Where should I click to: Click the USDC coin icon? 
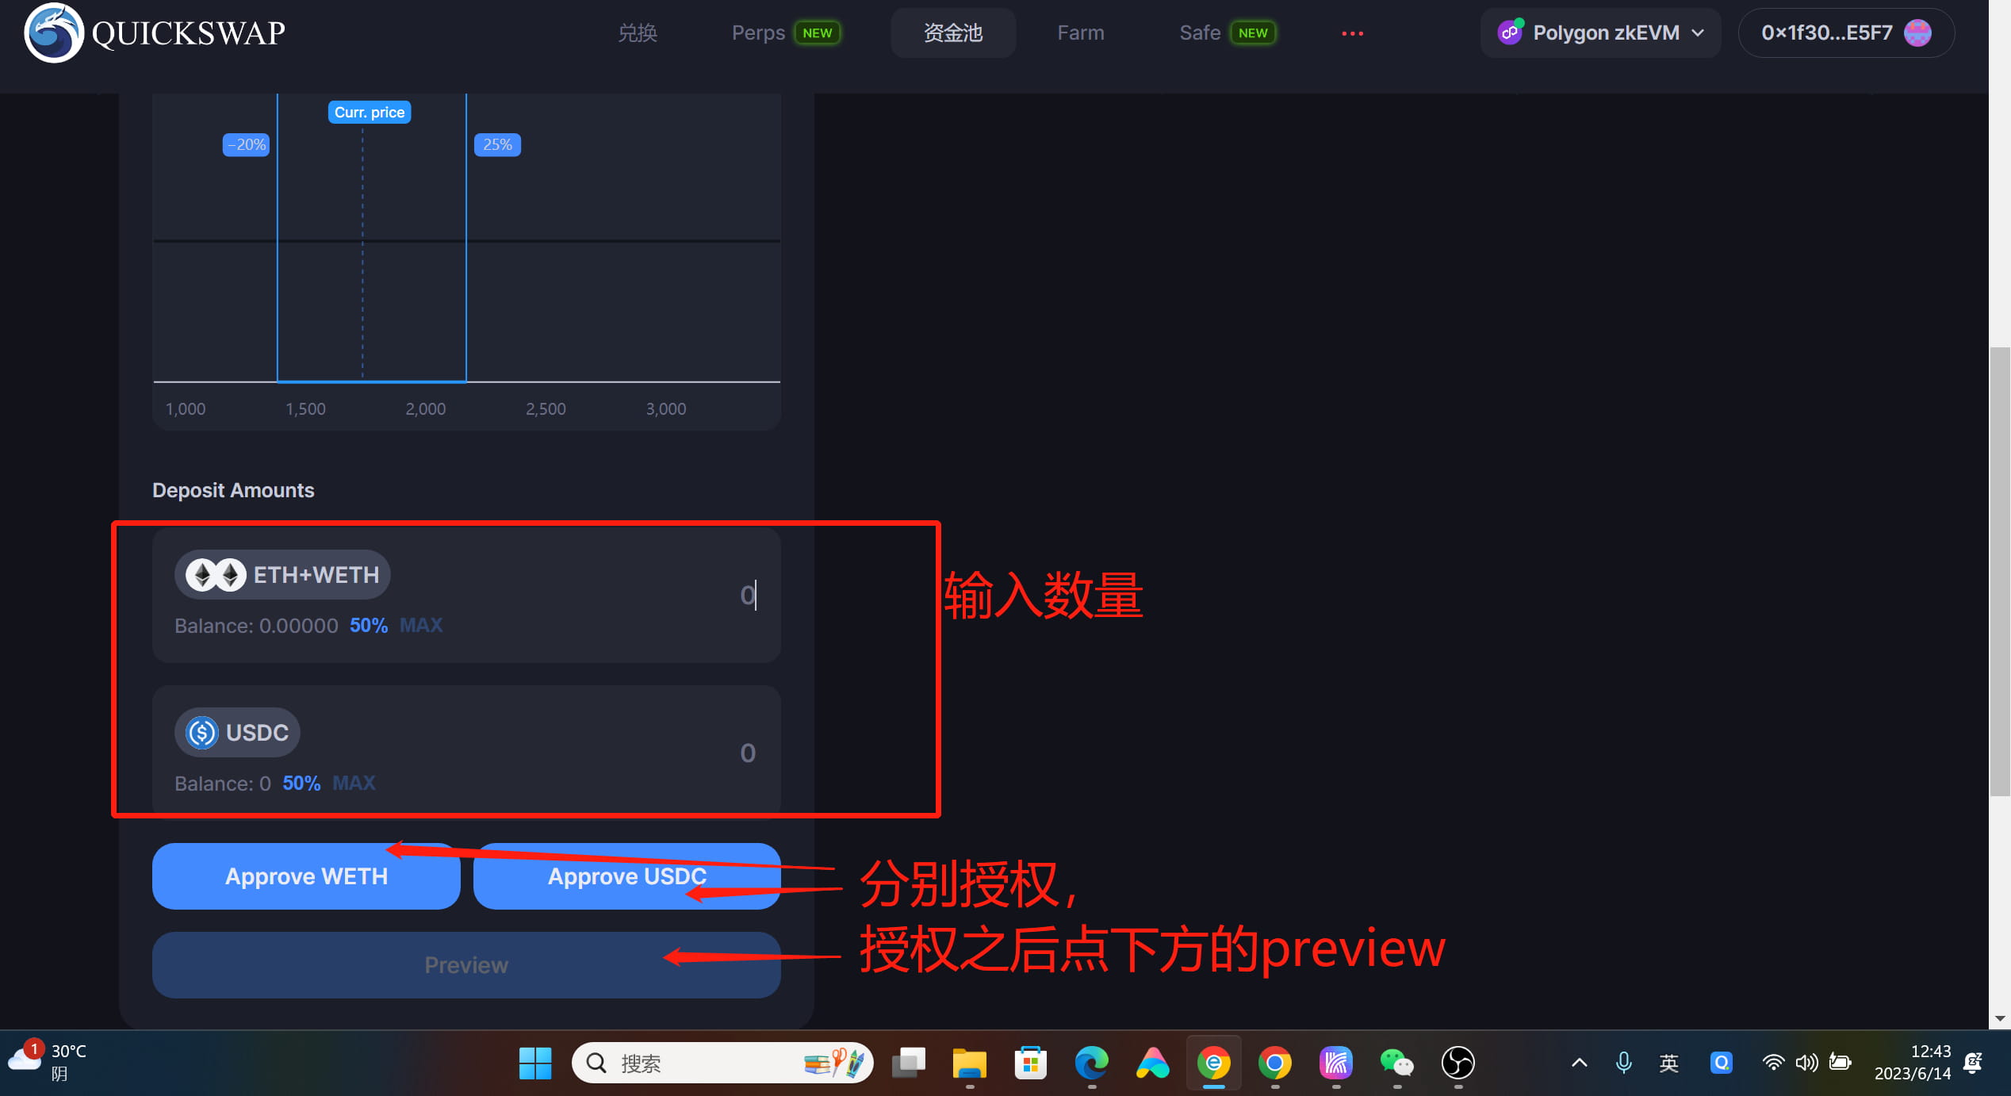201,732
